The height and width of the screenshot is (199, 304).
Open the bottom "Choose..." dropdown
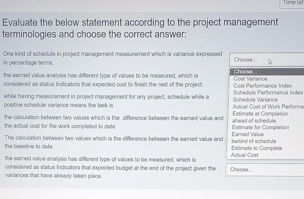click(x=253, y=170)
